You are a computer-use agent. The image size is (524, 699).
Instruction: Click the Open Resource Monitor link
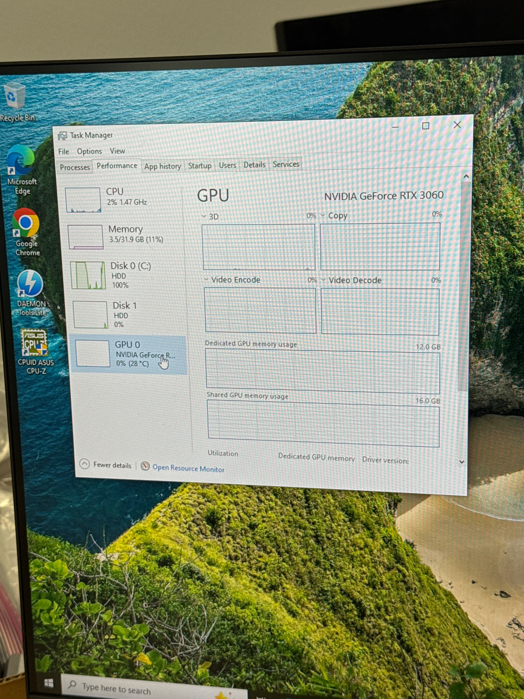pos(188,468)
